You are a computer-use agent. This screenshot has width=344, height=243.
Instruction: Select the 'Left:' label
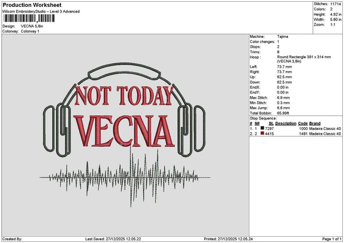(x=253, y=66)
